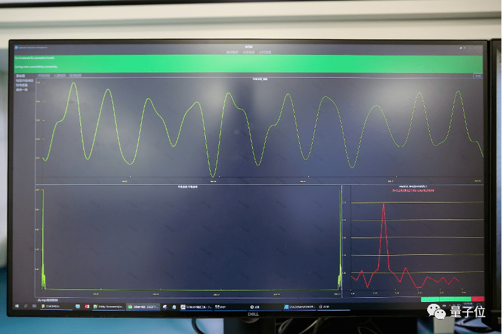Select the first sidebar item above the waveform list
The width and height of the screenshot is (502, 334).
(21, 76)
